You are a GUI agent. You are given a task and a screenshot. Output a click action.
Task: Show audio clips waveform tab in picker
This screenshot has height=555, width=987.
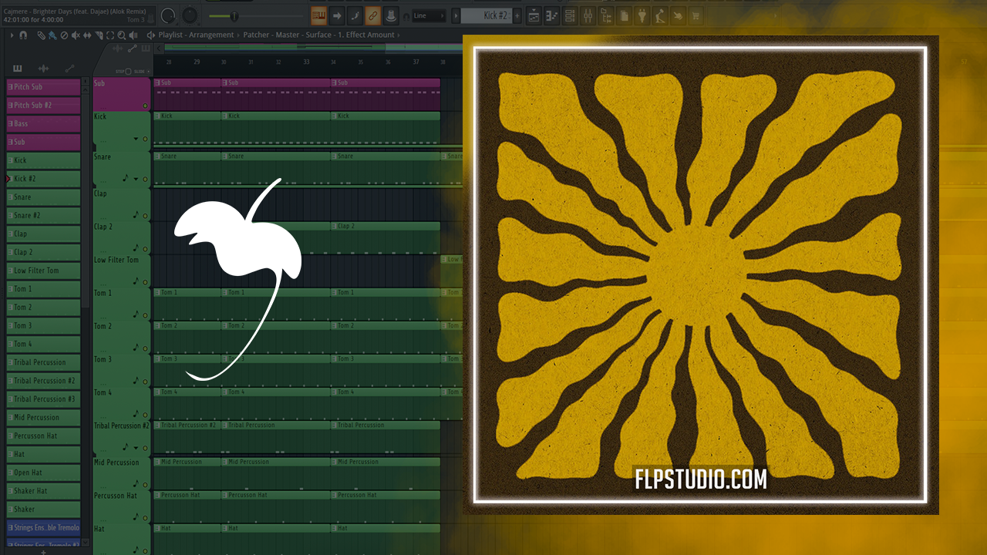(x=43, y=69)
